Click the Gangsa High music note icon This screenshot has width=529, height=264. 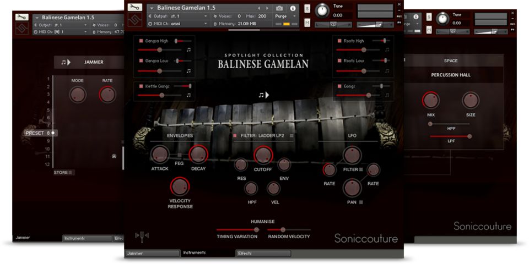(188, 50)
